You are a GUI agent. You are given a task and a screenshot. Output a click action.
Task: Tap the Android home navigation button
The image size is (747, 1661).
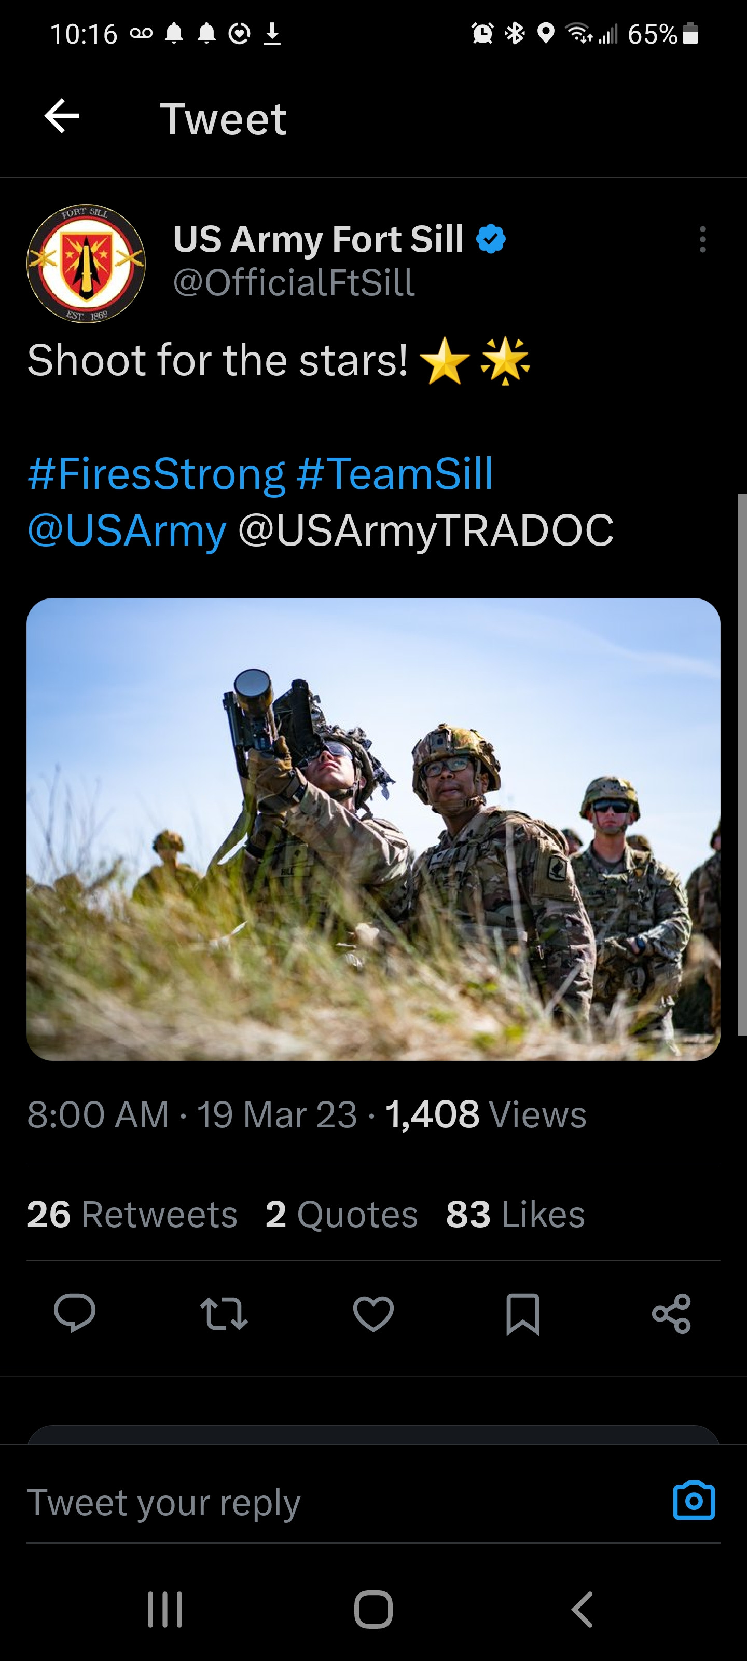pos(373,1610)
